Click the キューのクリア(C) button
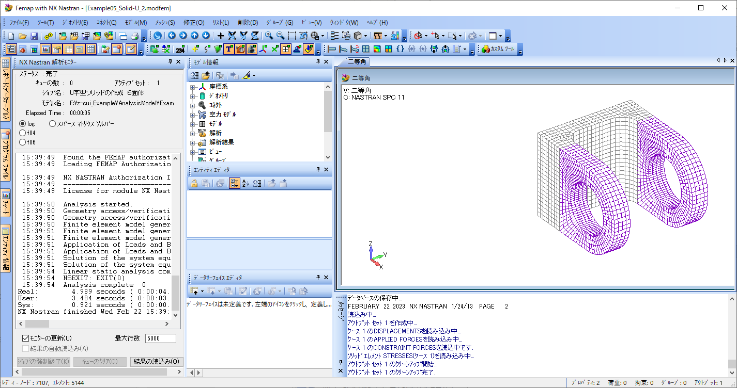737x388 pixels. 100,362
